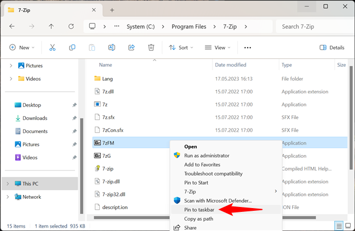This screenshot has height=231, width=355.
Task: Click the file list horizontal scrollbar
Action: pos(205,217)
